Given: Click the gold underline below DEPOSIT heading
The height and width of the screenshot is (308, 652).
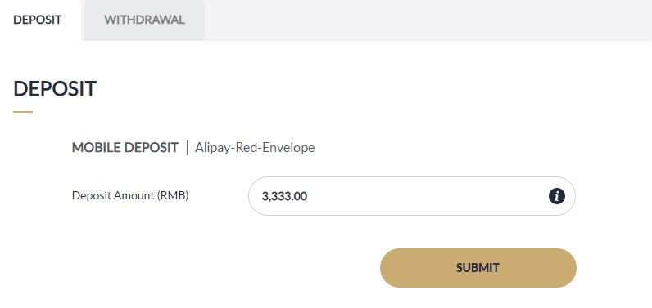Looking at the screenshot, I should tap(23, 111).
